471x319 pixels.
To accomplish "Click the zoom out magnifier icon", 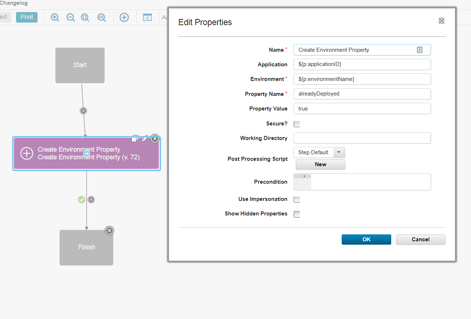I will point(71,17).
